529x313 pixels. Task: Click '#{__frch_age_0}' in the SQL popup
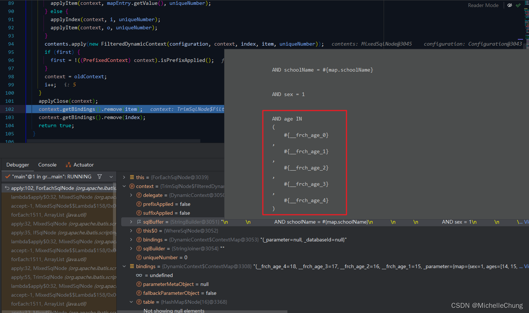(306, 135)
